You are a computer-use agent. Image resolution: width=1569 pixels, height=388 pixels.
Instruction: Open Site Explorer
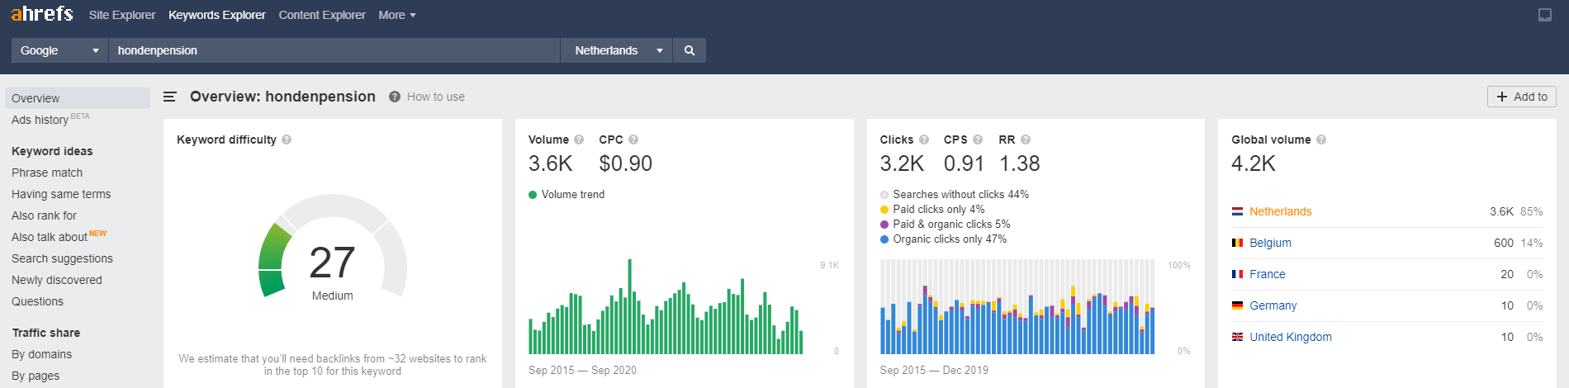point(122,15)
